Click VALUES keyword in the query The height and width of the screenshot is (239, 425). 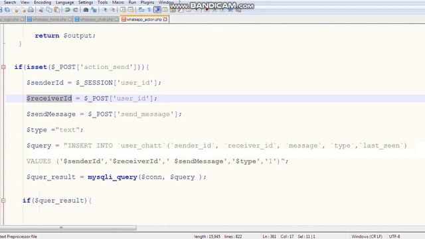pyautogui.click(x=39, y=161)
